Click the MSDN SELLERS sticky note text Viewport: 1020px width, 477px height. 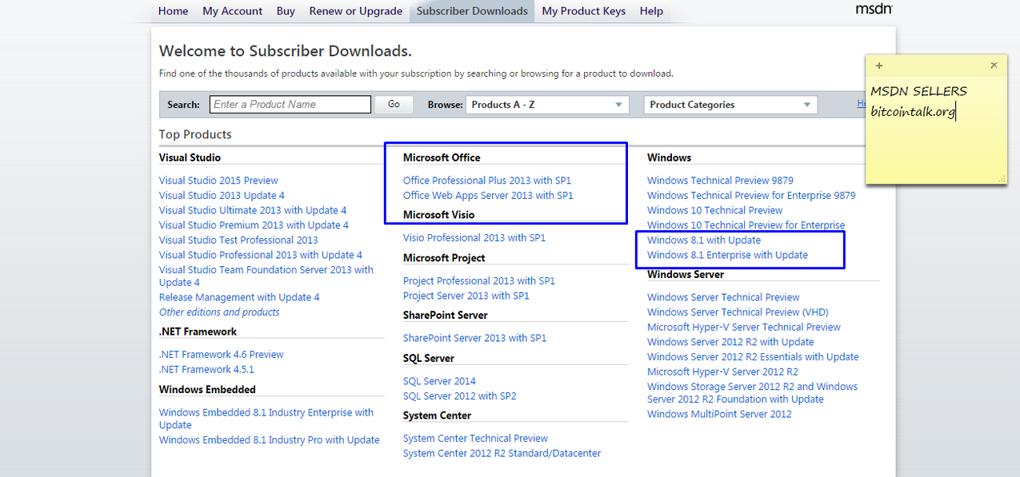918,91
